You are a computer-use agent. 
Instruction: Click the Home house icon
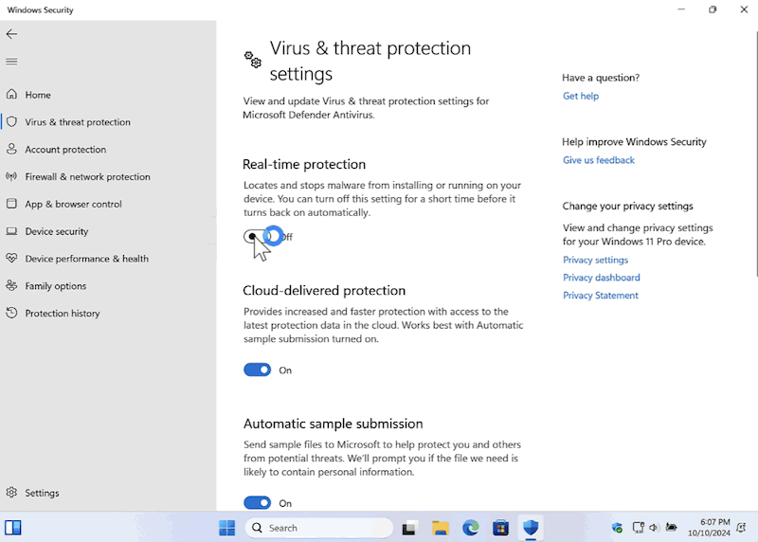click(x=11, y=95)
